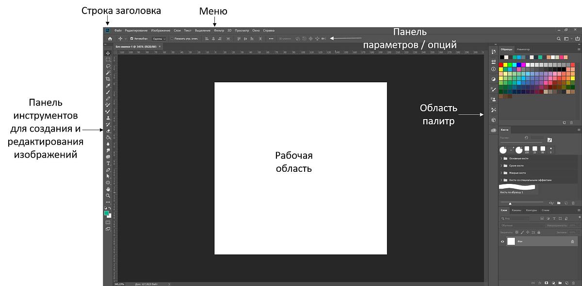Adjust the brush preview size slider
The image size is (582, 286).
(x=510, y=204)
